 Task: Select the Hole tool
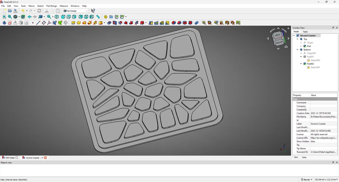pyautogui.click(x=115, y=23)
